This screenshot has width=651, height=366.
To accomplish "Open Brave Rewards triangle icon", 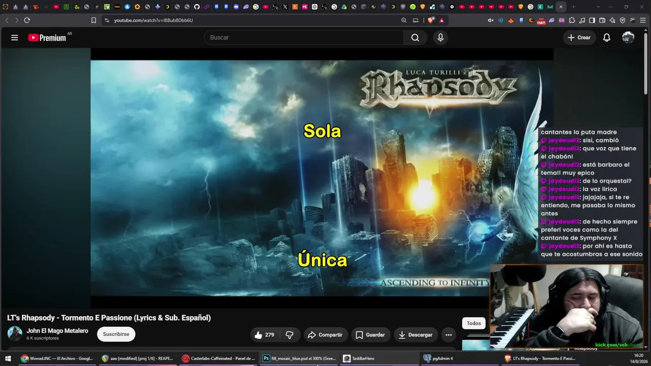I will click(441, 20).
